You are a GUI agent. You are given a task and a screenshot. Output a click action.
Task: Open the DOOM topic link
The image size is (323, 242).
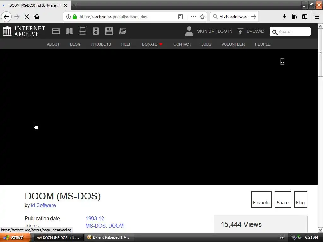click(x=116, y=226)
